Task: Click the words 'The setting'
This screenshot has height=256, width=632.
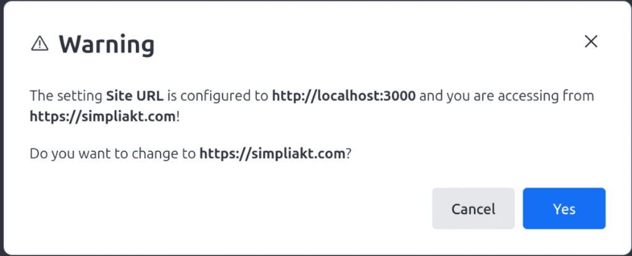Action: coord(67,96)
